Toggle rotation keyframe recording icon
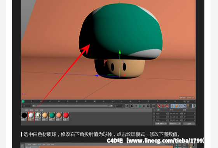Image resolution: width=218 pixels, height=148 pixels. tap(180, 106)
